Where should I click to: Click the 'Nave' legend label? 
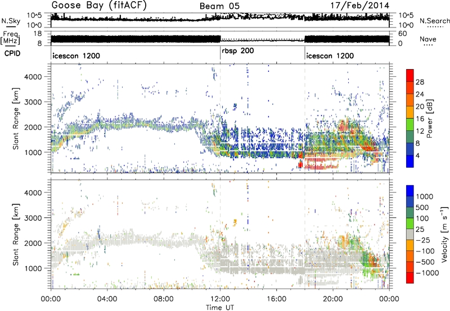[428, 39]
